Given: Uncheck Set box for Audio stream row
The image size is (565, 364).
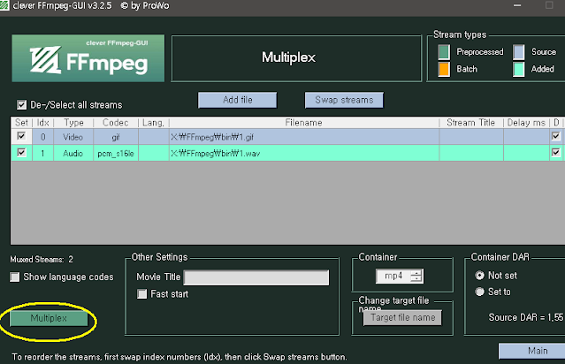Looking at the screenshot, I should coord(21,152).
